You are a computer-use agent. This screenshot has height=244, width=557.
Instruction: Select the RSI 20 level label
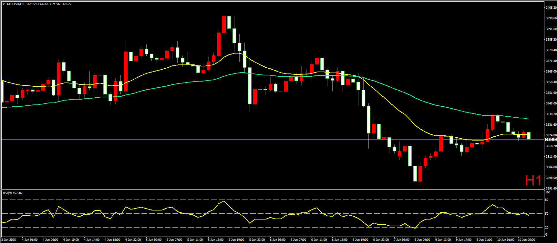(547, 228)
